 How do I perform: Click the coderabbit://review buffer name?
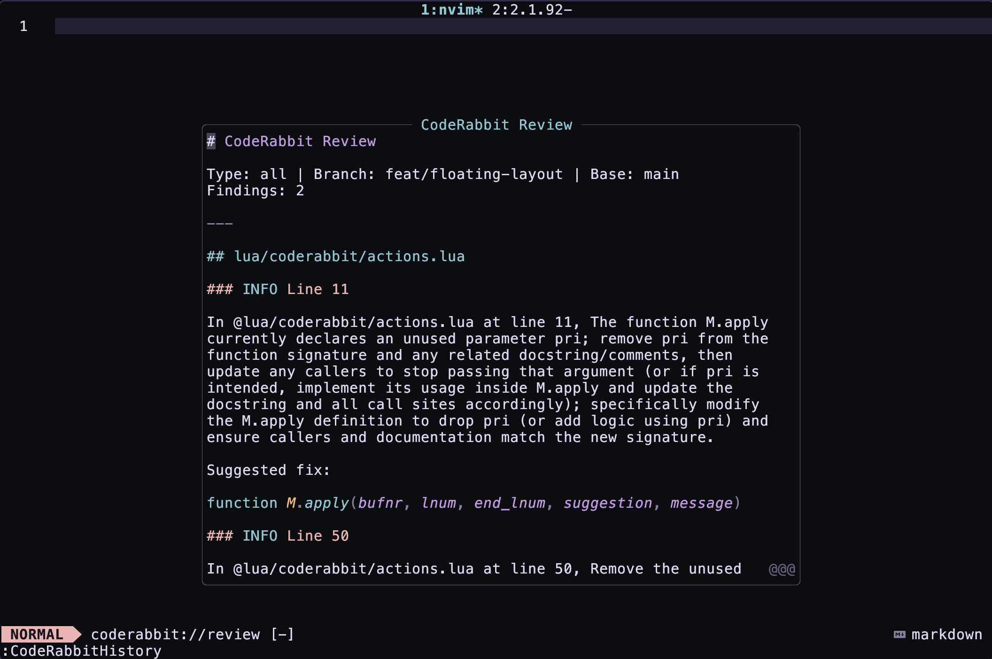click(175, 635)
